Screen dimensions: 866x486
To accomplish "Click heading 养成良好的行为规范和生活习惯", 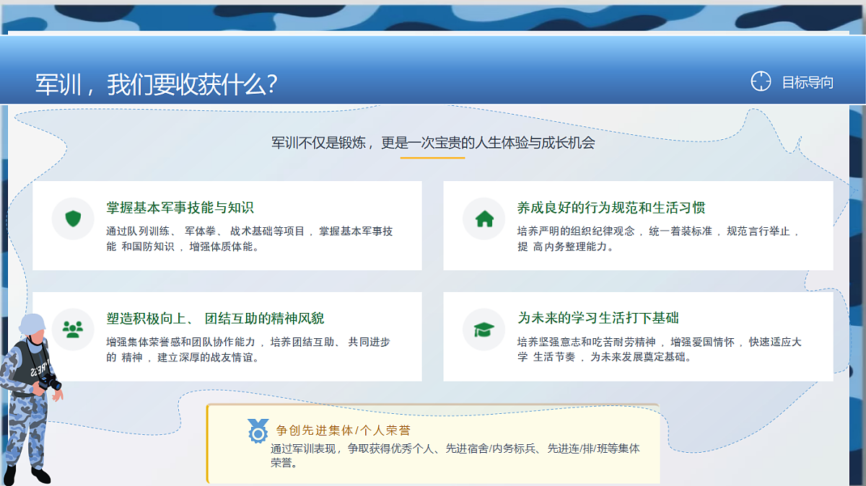I will pos(611,208).
